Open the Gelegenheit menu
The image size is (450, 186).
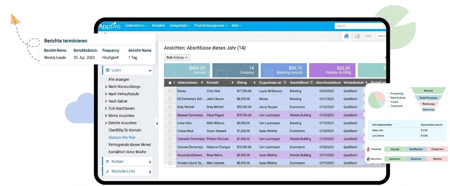tap(180, 25)
